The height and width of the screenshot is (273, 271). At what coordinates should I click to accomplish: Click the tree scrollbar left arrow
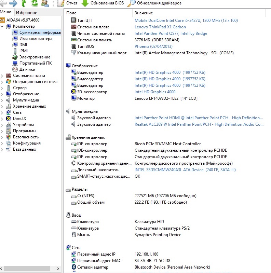click(x=1, y=269)
